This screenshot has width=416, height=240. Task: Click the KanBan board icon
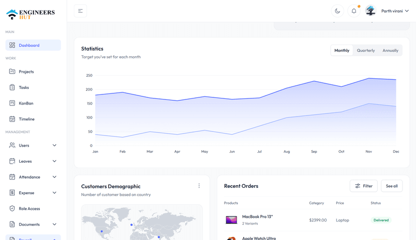pos(13,103)
